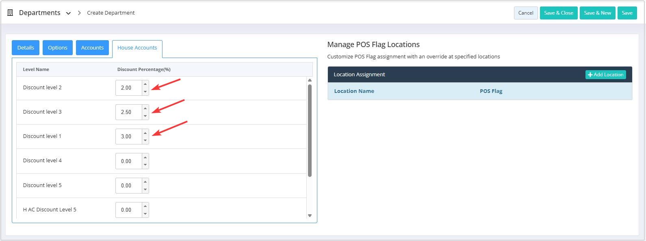
Task: Increase Discount level 4 percentage with up arrow
Action: click(145, 157)
